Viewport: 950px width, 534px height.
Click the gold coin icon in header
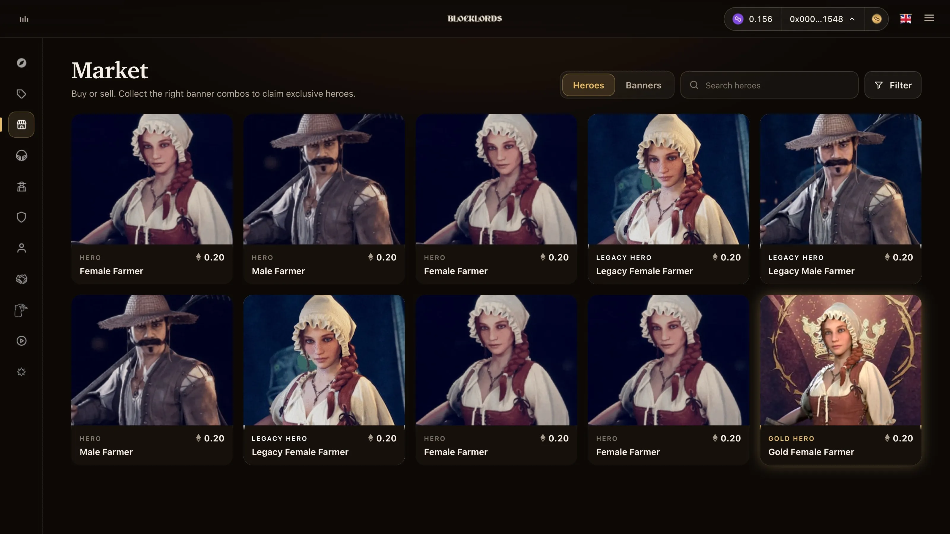click(877, 19)
